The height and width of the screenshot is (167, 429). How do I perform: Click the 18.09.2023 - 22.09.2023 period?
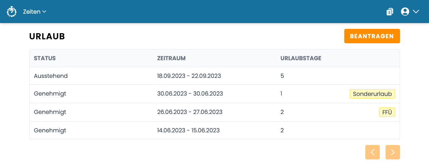(189, 76)
